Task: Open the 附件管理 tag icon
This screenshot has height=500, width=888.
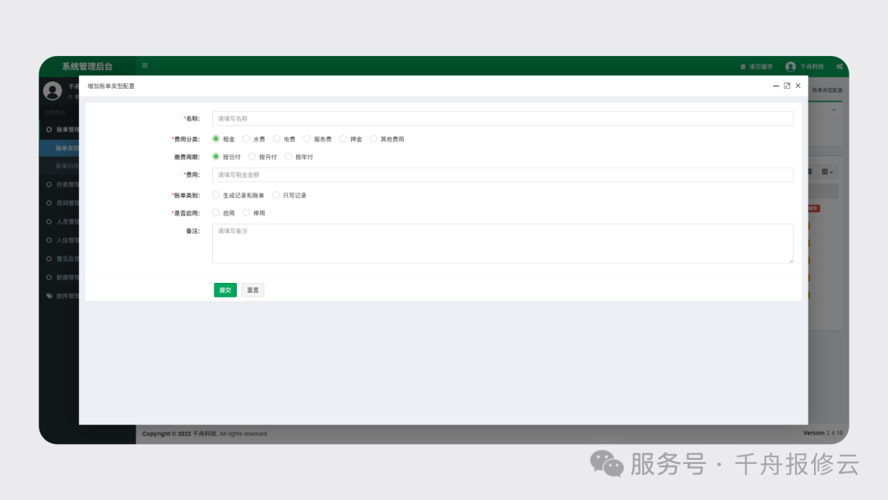Action: [50, 295]
